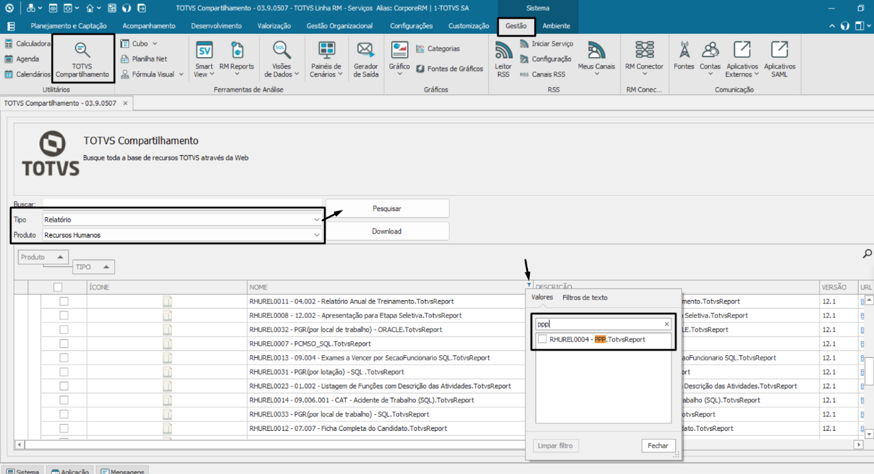This screenshot has width=874, height=474.
Task: Click the home icon in quick access bar
Action: (90, 8)
